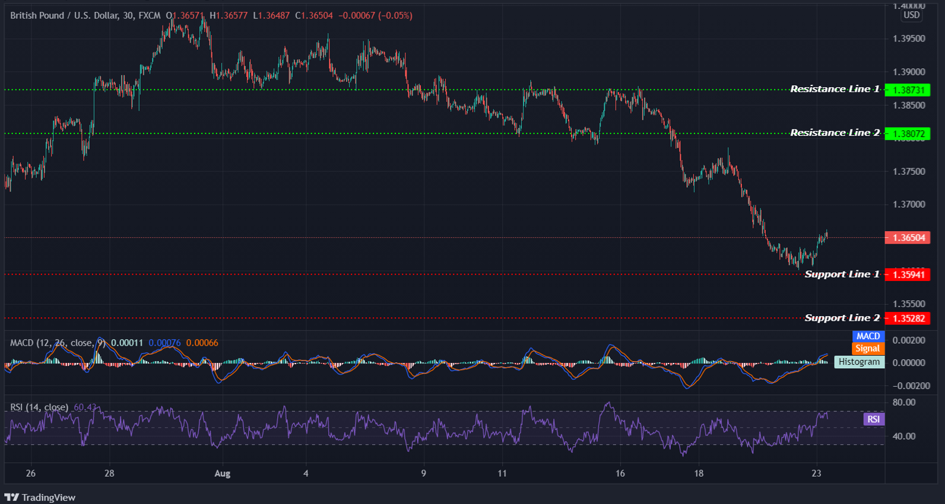This screenshot has width=945, height=504.
Task: Click the RSI value 60.43
Action: click(85, 407)
